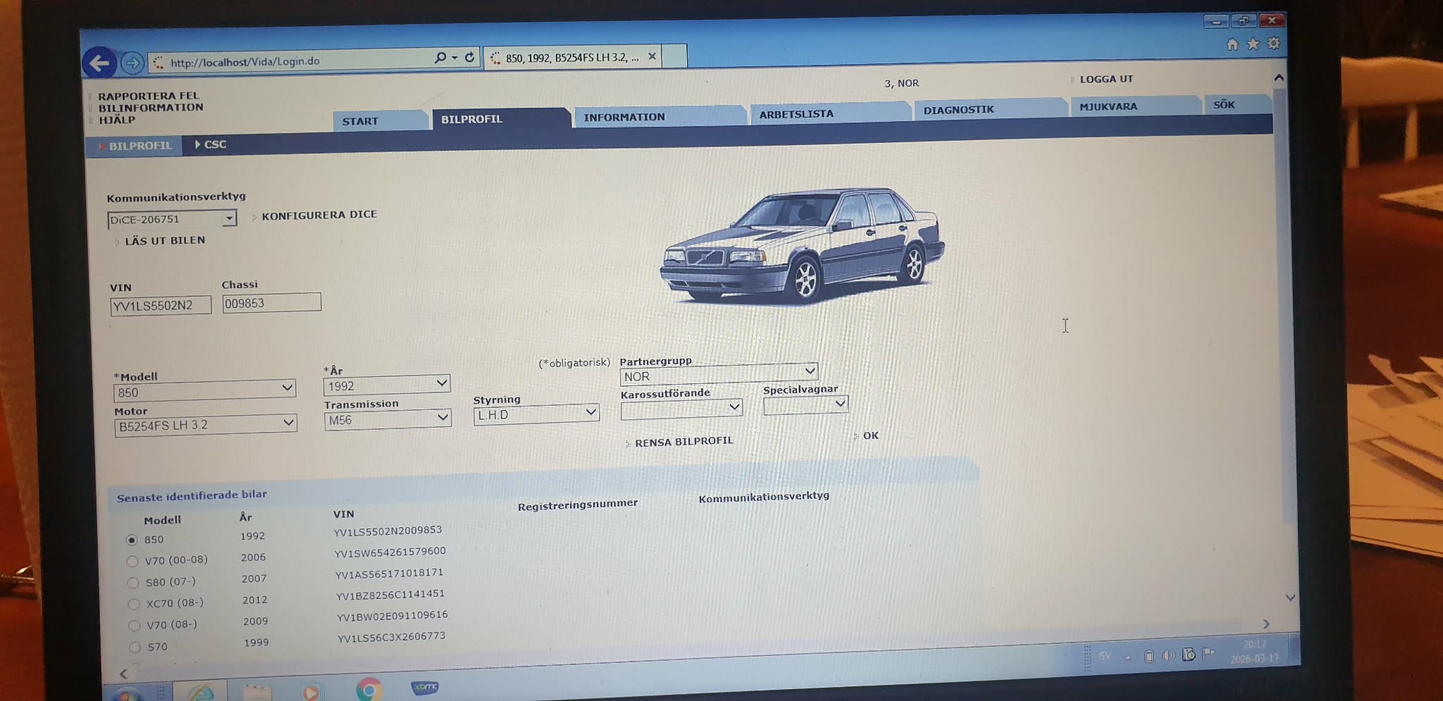Open the ARBETSLISTA tab

coord(795,114)
